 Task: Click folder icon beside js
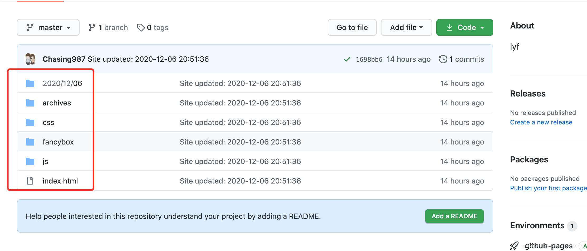click(x=30, y=161)
